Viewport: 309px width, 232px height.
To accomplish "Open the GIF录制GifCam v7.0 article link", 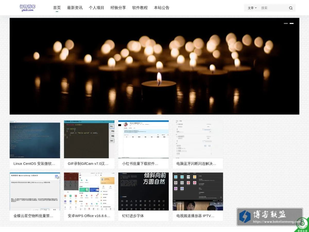I will point(88,163).
